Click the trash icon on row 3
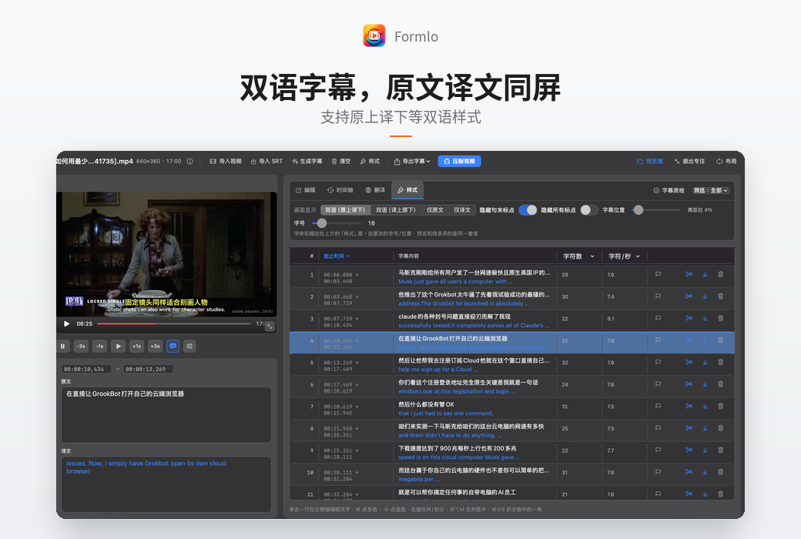 [721, 318]
